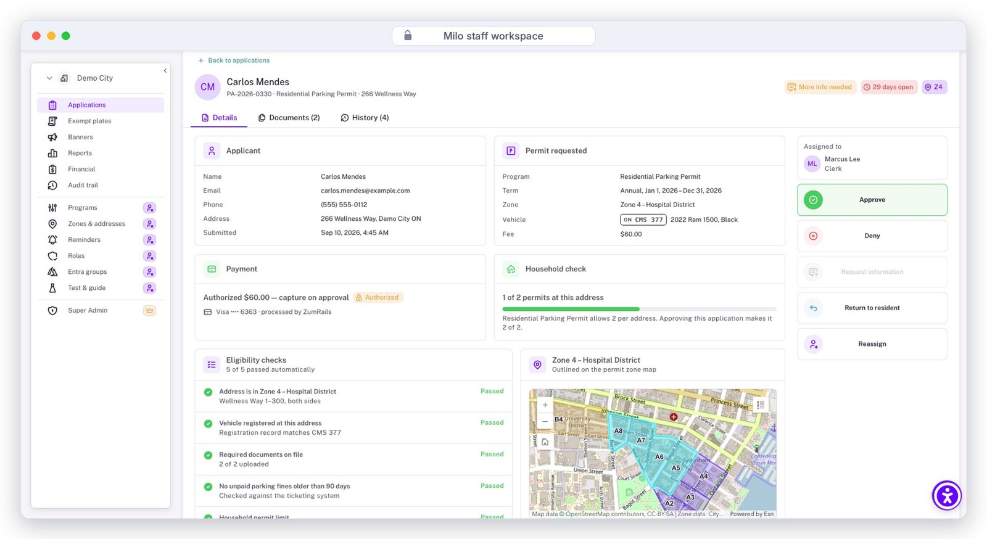
Task: Expand the Demo City switcher chevron
Action: coord(49,78)
